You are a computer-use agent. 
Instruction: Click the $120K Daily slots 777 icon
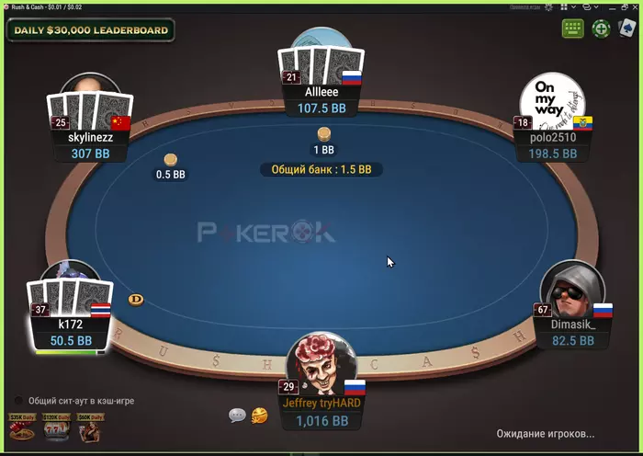click(x=56, y=427)
